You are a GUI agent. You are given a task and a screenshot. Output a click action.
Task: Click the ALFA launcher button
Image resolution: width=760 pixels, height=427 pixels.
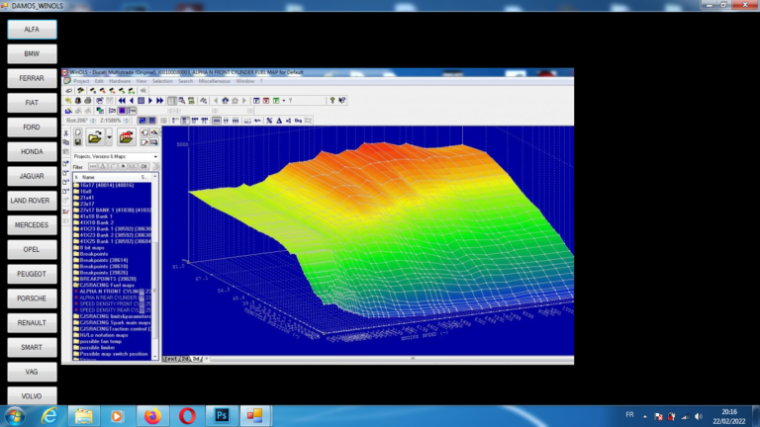32,29
